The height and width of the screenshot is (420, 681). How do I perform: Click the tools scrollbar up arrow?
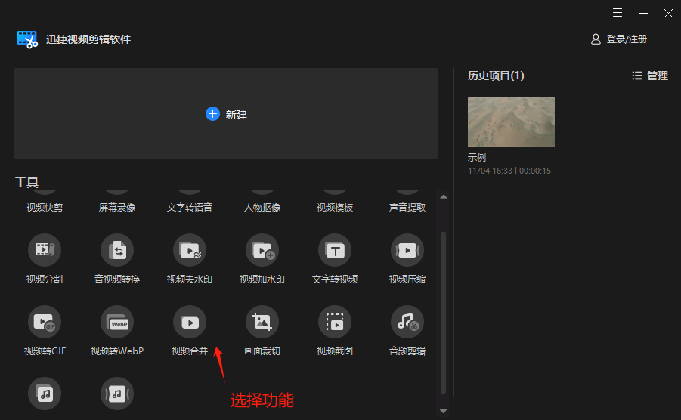point(443,197)
